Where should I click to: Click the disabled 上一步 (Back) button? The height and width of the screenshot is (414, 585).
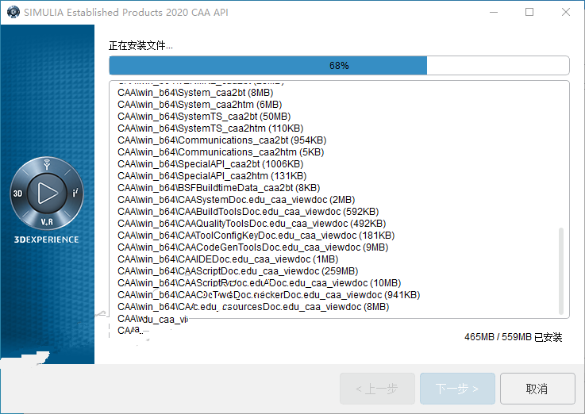pos(377,389)
